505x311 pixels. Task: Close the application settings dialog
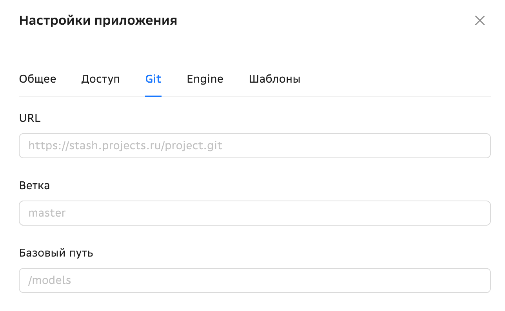tap(480, 21)
